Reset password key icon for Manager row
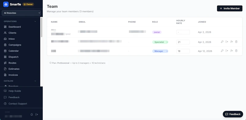This screenshot has height=120, width=246. (x=222, y=51)
